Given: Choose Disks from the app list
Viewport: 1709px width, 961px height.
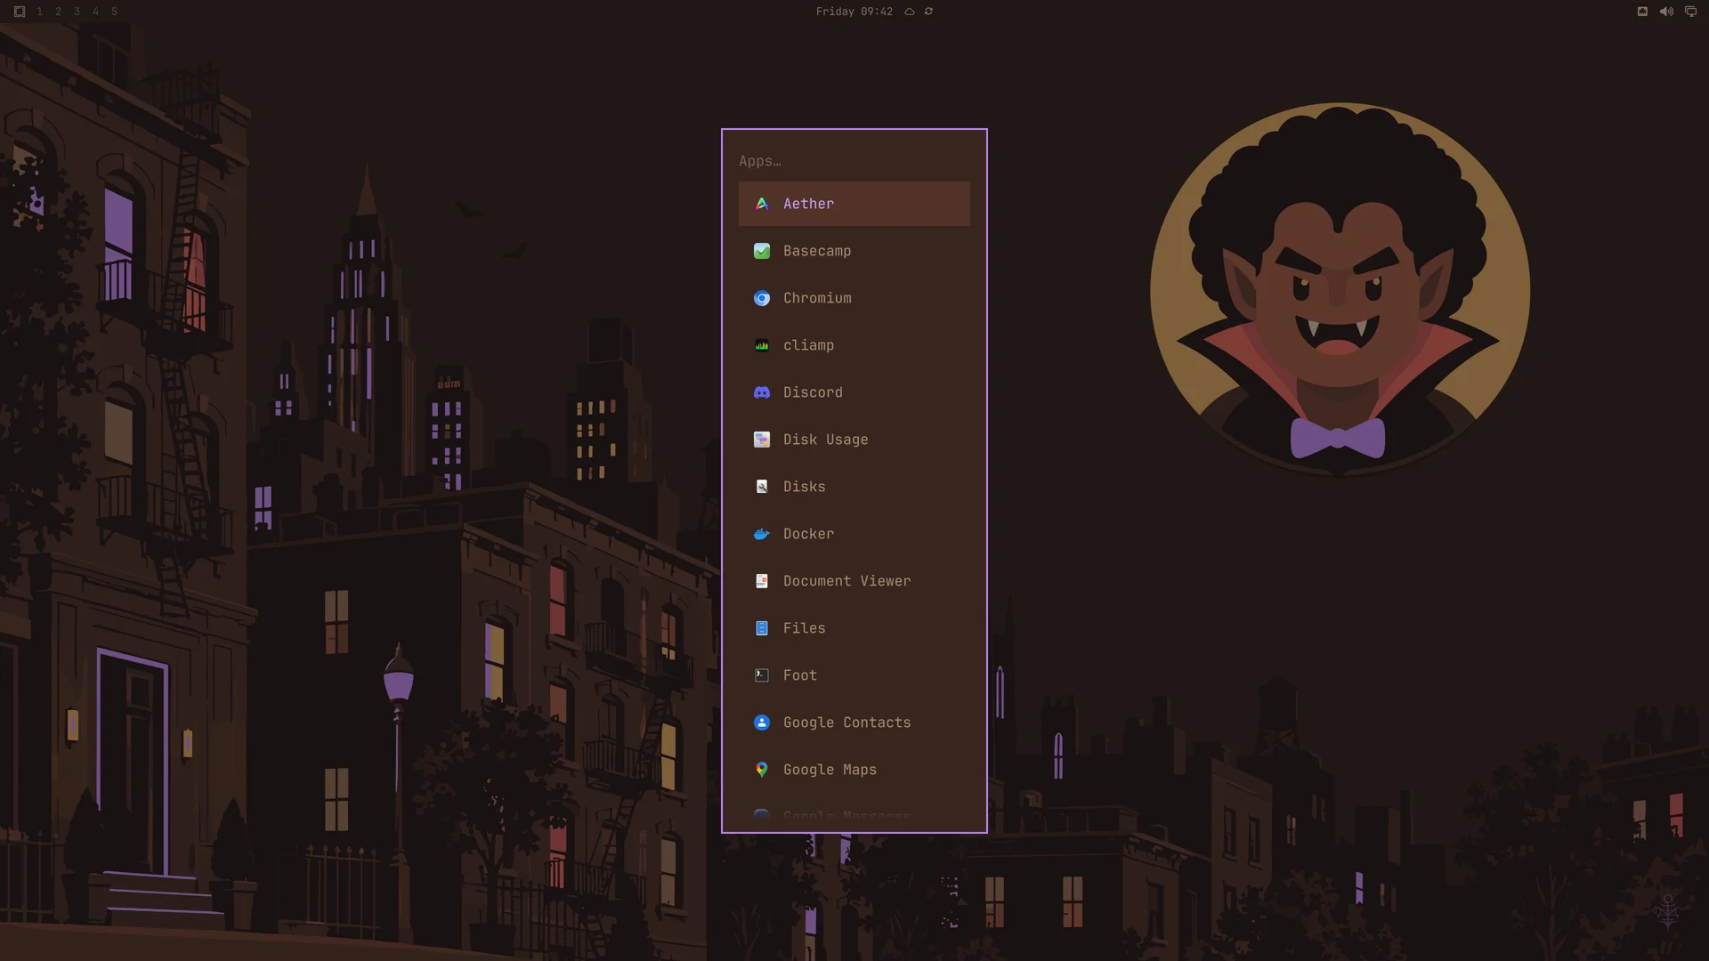Looking at the screenshot, I should click(x=854, y=487).
